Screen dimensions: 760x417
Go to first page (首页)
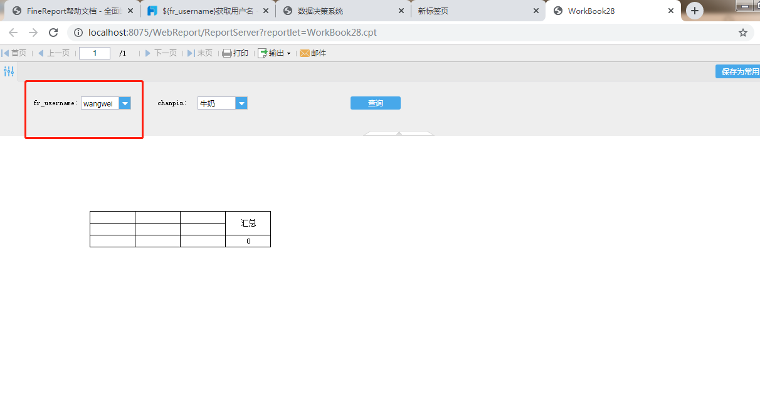[x=14, y=53]
